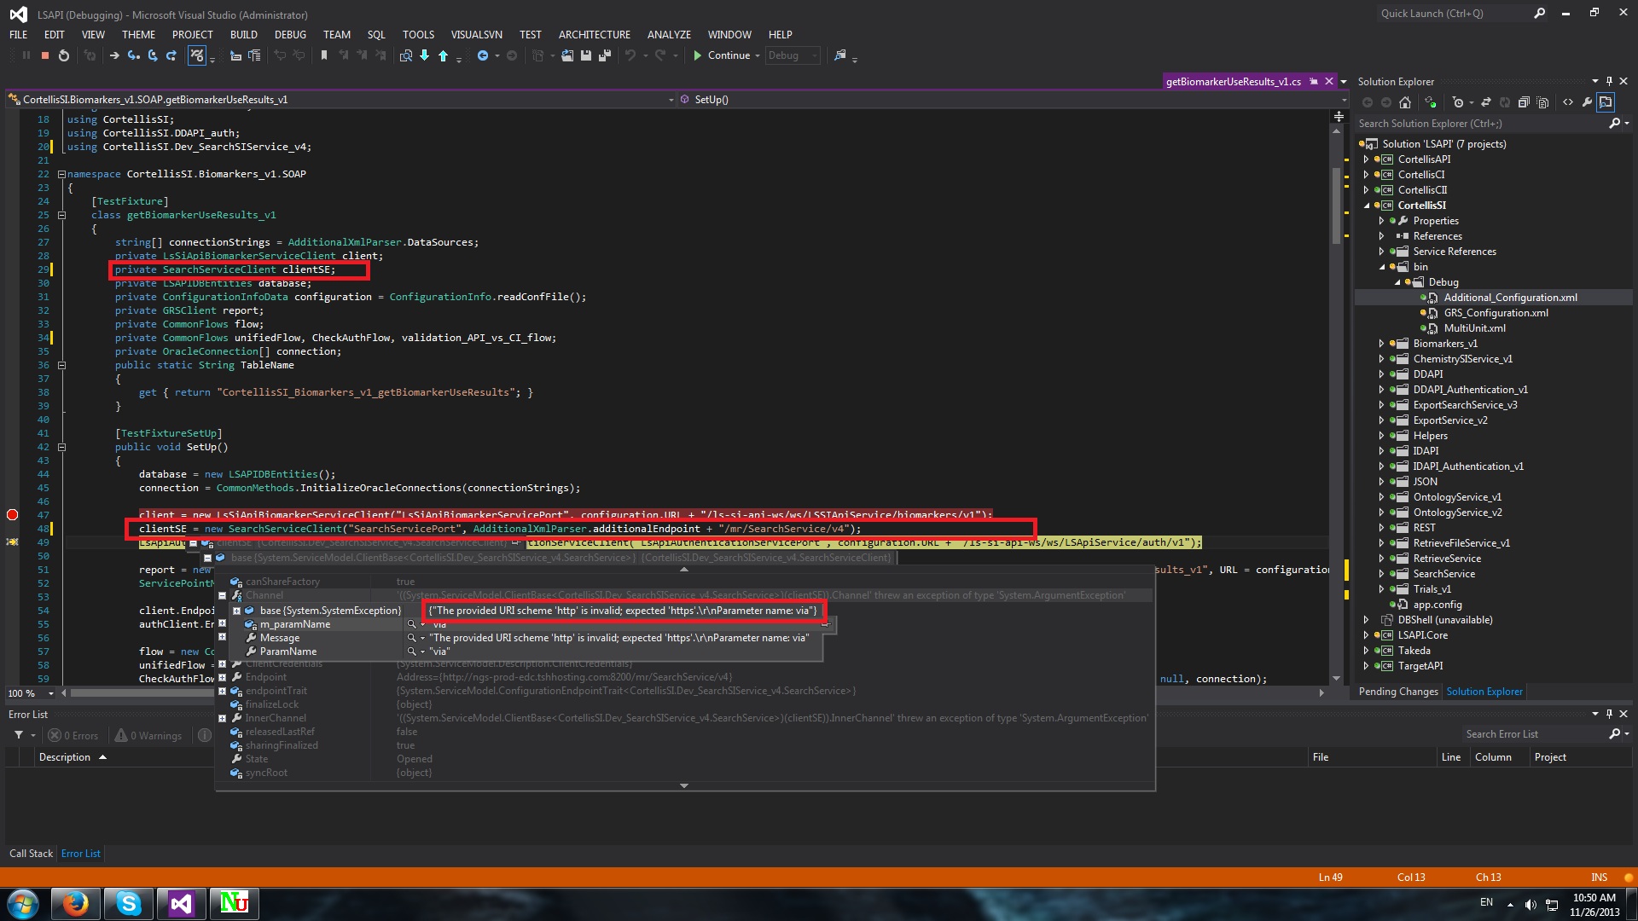Toggle Auto Hide pin on Error List panel

[x=1609, y=715]
